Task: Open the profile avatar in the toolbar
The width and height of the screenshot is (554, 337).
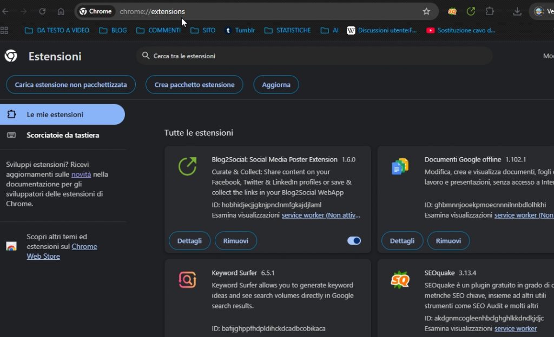Action: (x=539, y=11)
